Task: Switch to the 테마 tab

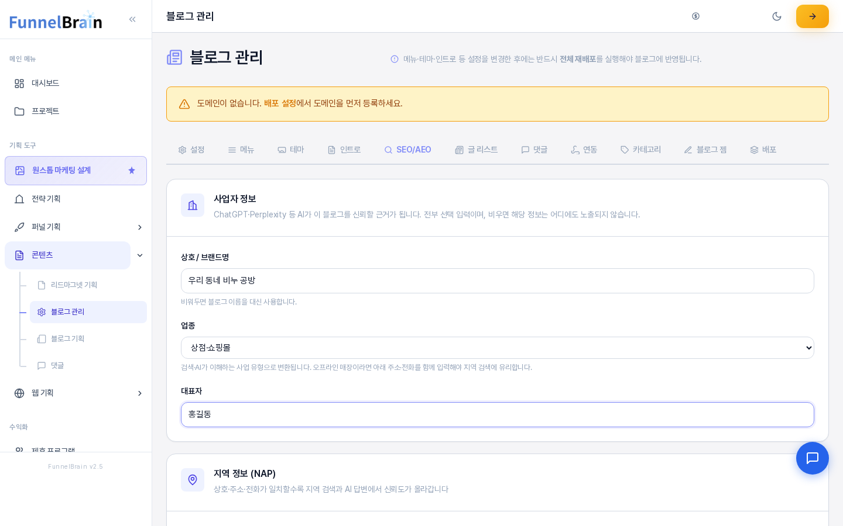Action: coord(291,150)
